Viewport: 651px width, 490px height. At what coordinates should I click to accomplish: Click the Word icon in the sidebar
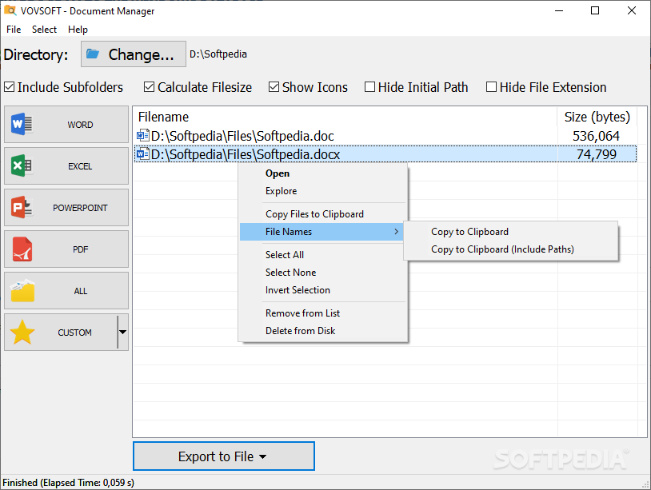click(x=22, y=124)
